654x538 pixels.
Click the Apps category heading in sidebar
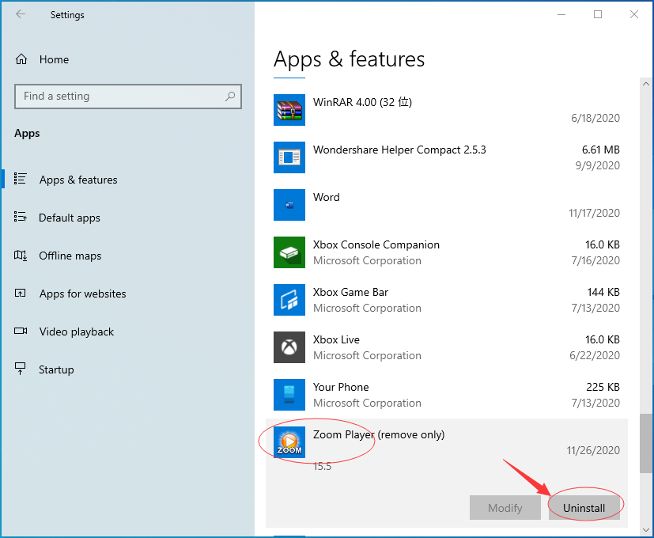(x=27, y=134)
